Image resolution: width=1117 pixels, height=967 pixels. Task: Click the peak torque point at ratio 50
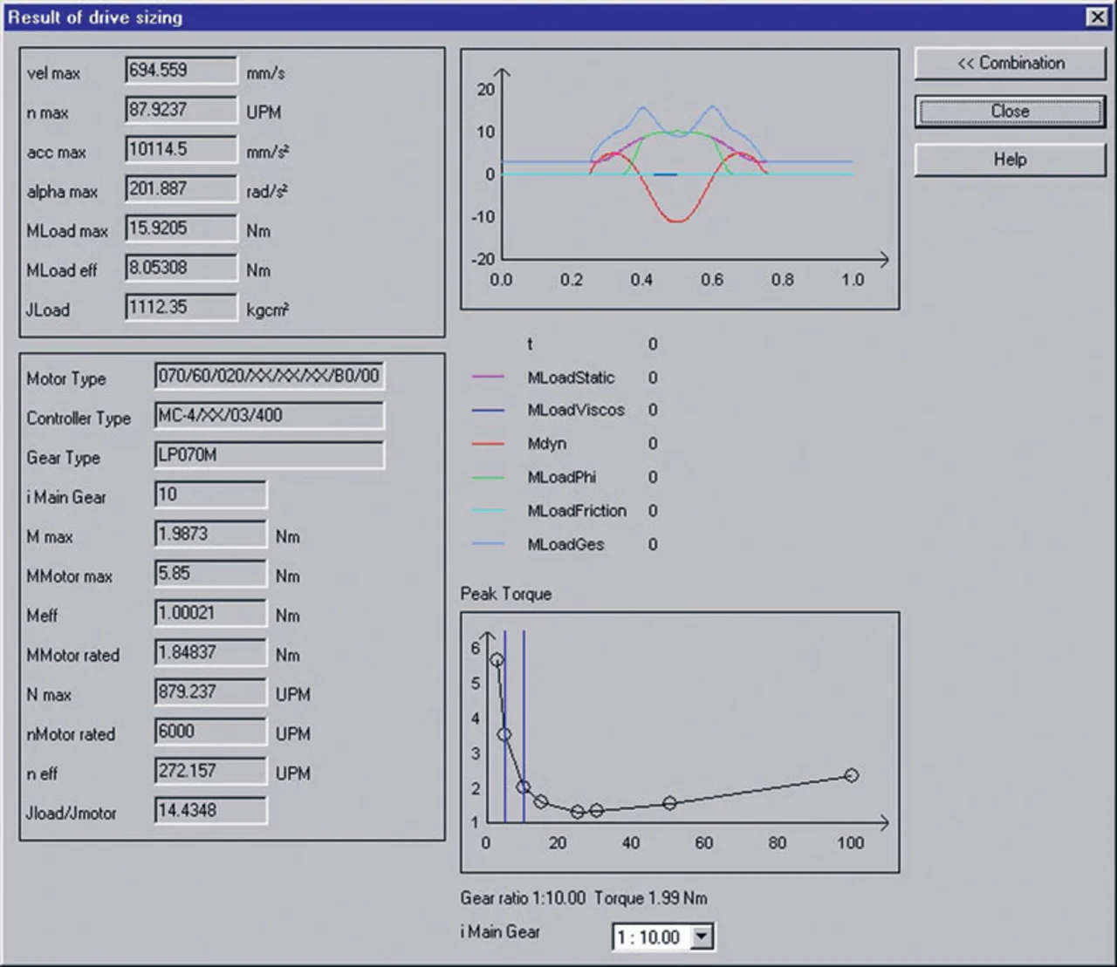[x=669, y=803]
